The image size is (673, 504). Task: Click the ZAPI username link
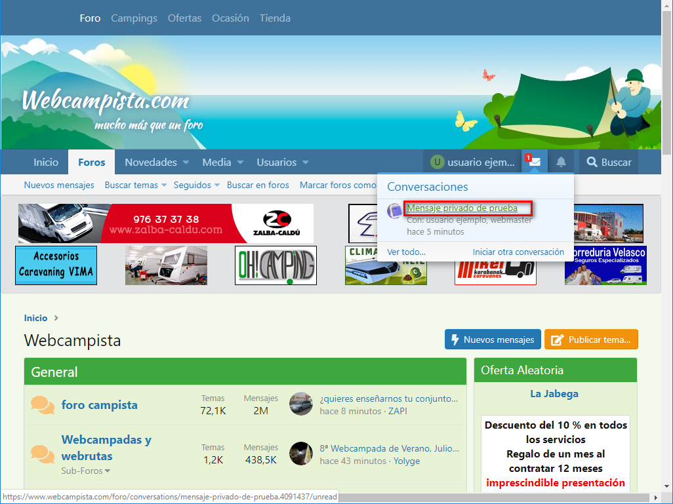[398, 411]
